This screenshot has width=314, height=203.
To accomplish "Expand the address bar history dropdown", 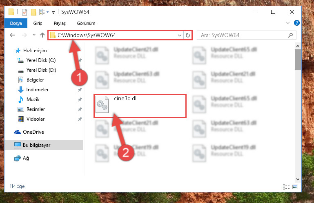I will [179, 35].
